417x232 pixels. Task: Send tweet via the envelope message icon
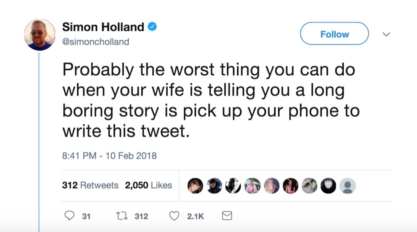[x=227, y=216]
